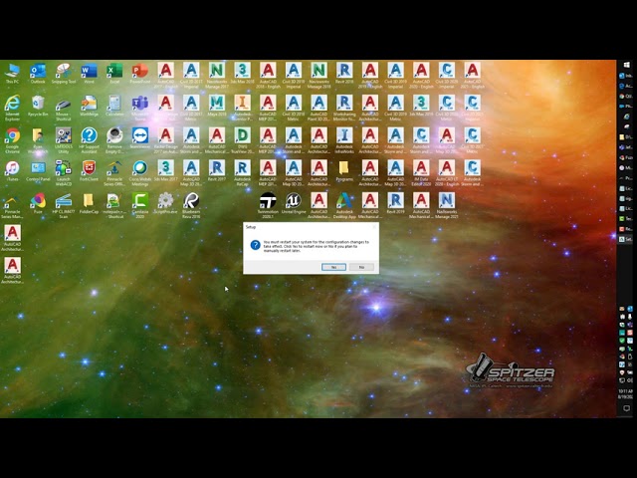637x478 pixels.
Task: Select the UMTOOLS Utility shortcut
Action: [64, 140]
